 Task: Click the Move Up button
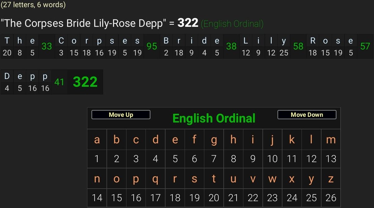(x=121, y=115)
